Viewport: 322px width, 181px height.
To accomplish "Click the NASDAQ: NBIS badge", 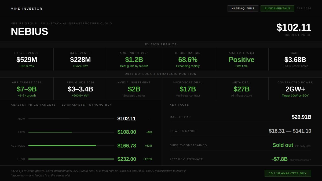I will click(243, 9).
